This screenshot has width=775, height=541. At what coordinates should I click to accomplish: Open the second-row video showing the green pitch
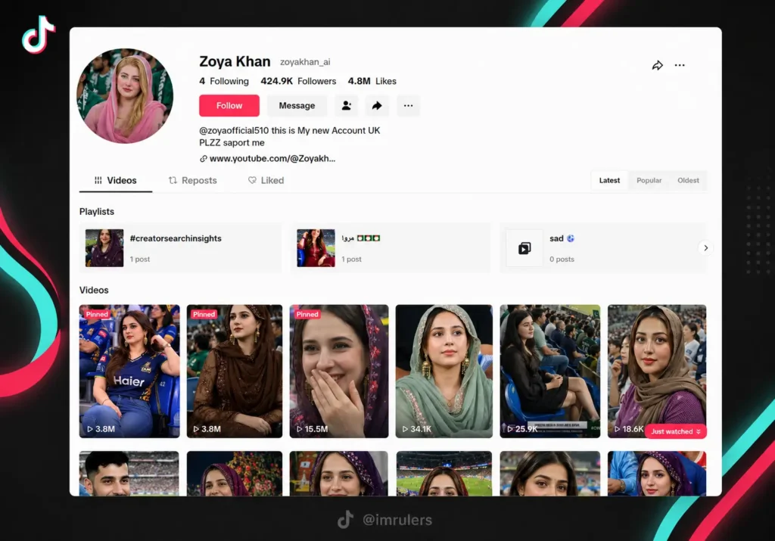(444, 474)
